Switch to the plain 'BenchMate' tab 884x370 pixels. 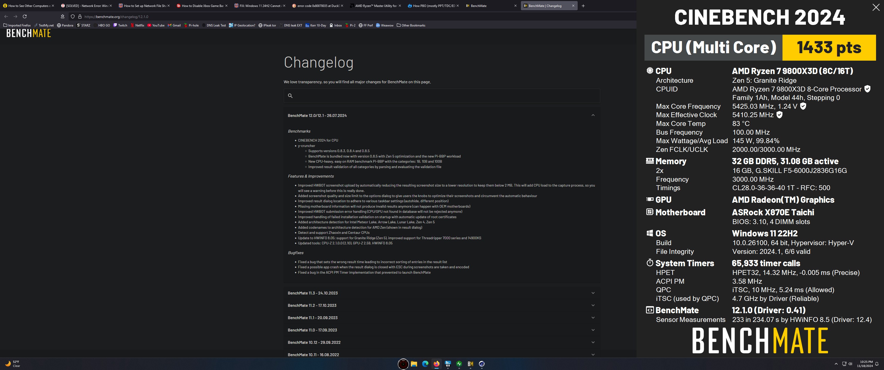(491, 6)
